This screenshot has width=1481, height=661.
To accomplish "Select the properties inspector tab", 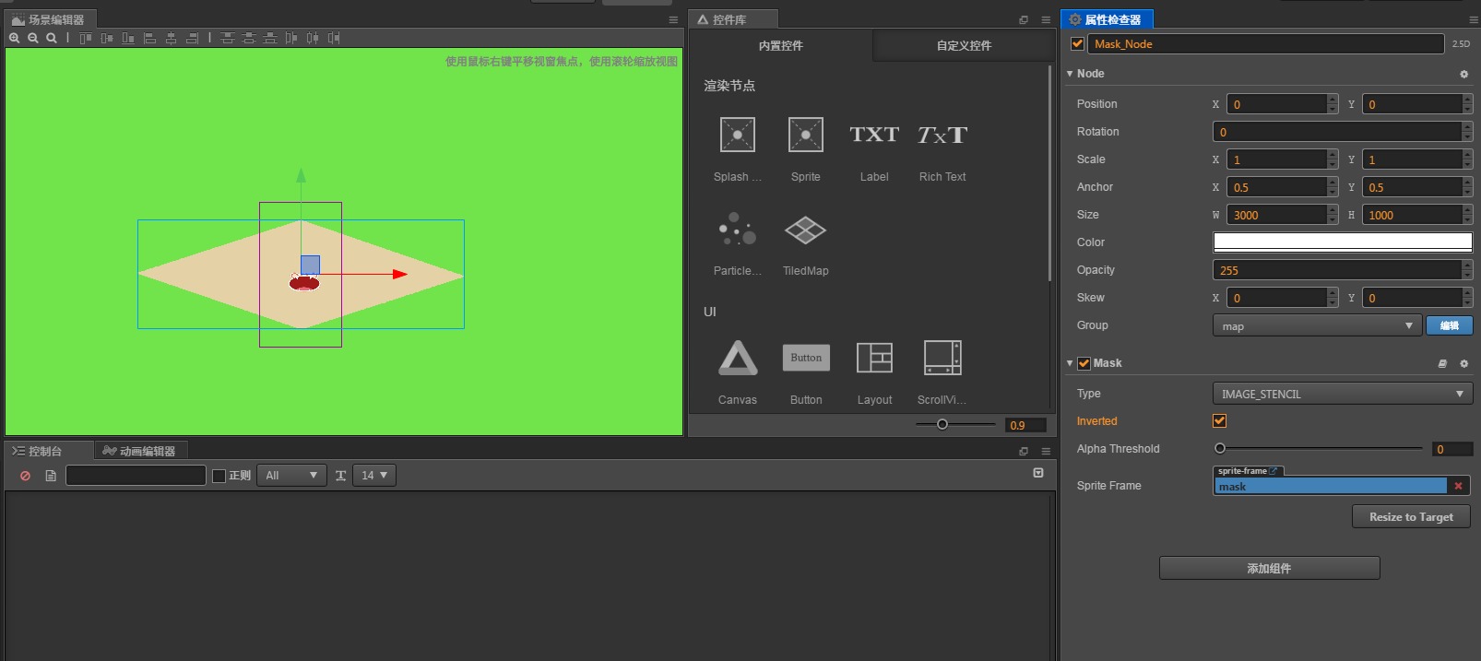I will click(1107, 19).
